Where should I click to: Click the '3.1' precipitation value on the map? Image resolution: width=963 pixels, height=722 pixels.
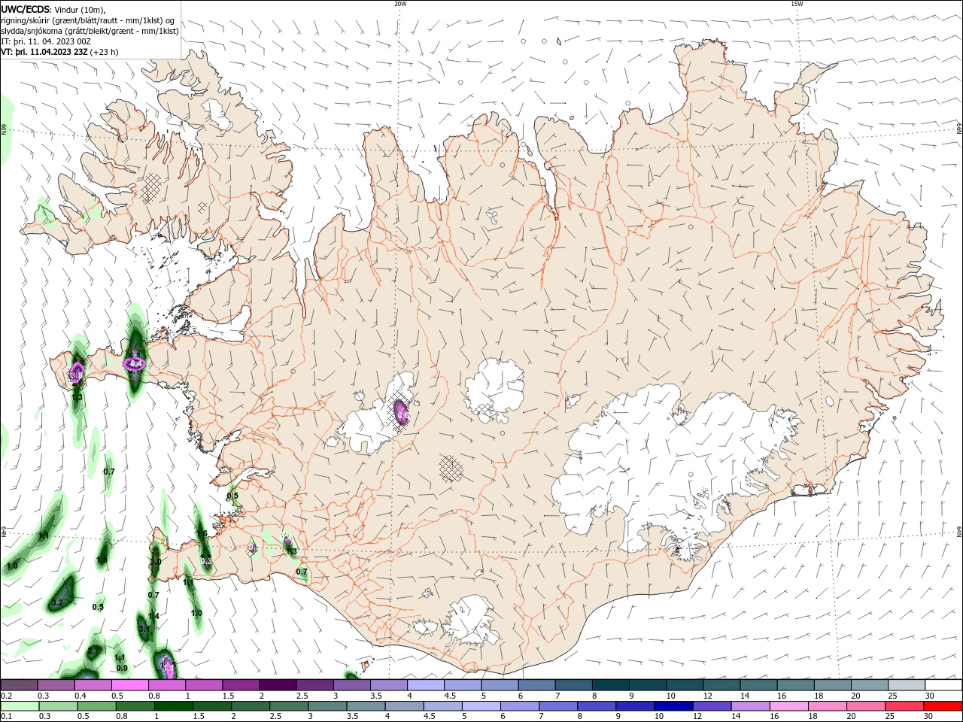144,629
